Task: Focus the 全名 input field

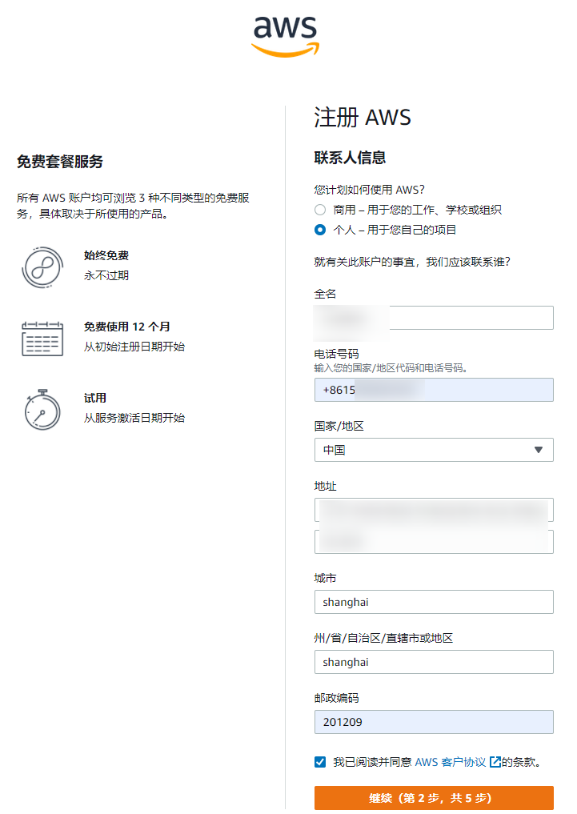Action: pyautogui.click(x=434, y=318)
